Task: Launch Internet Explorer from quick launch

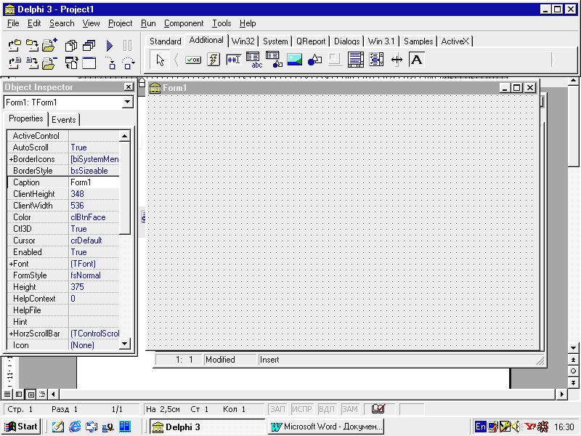Action: point(75,427)
